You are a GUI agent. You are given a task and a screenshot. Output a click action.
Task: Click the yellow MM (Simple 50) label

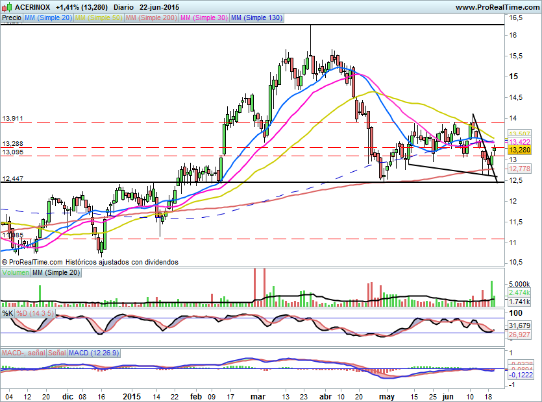[x=98, y=18]
